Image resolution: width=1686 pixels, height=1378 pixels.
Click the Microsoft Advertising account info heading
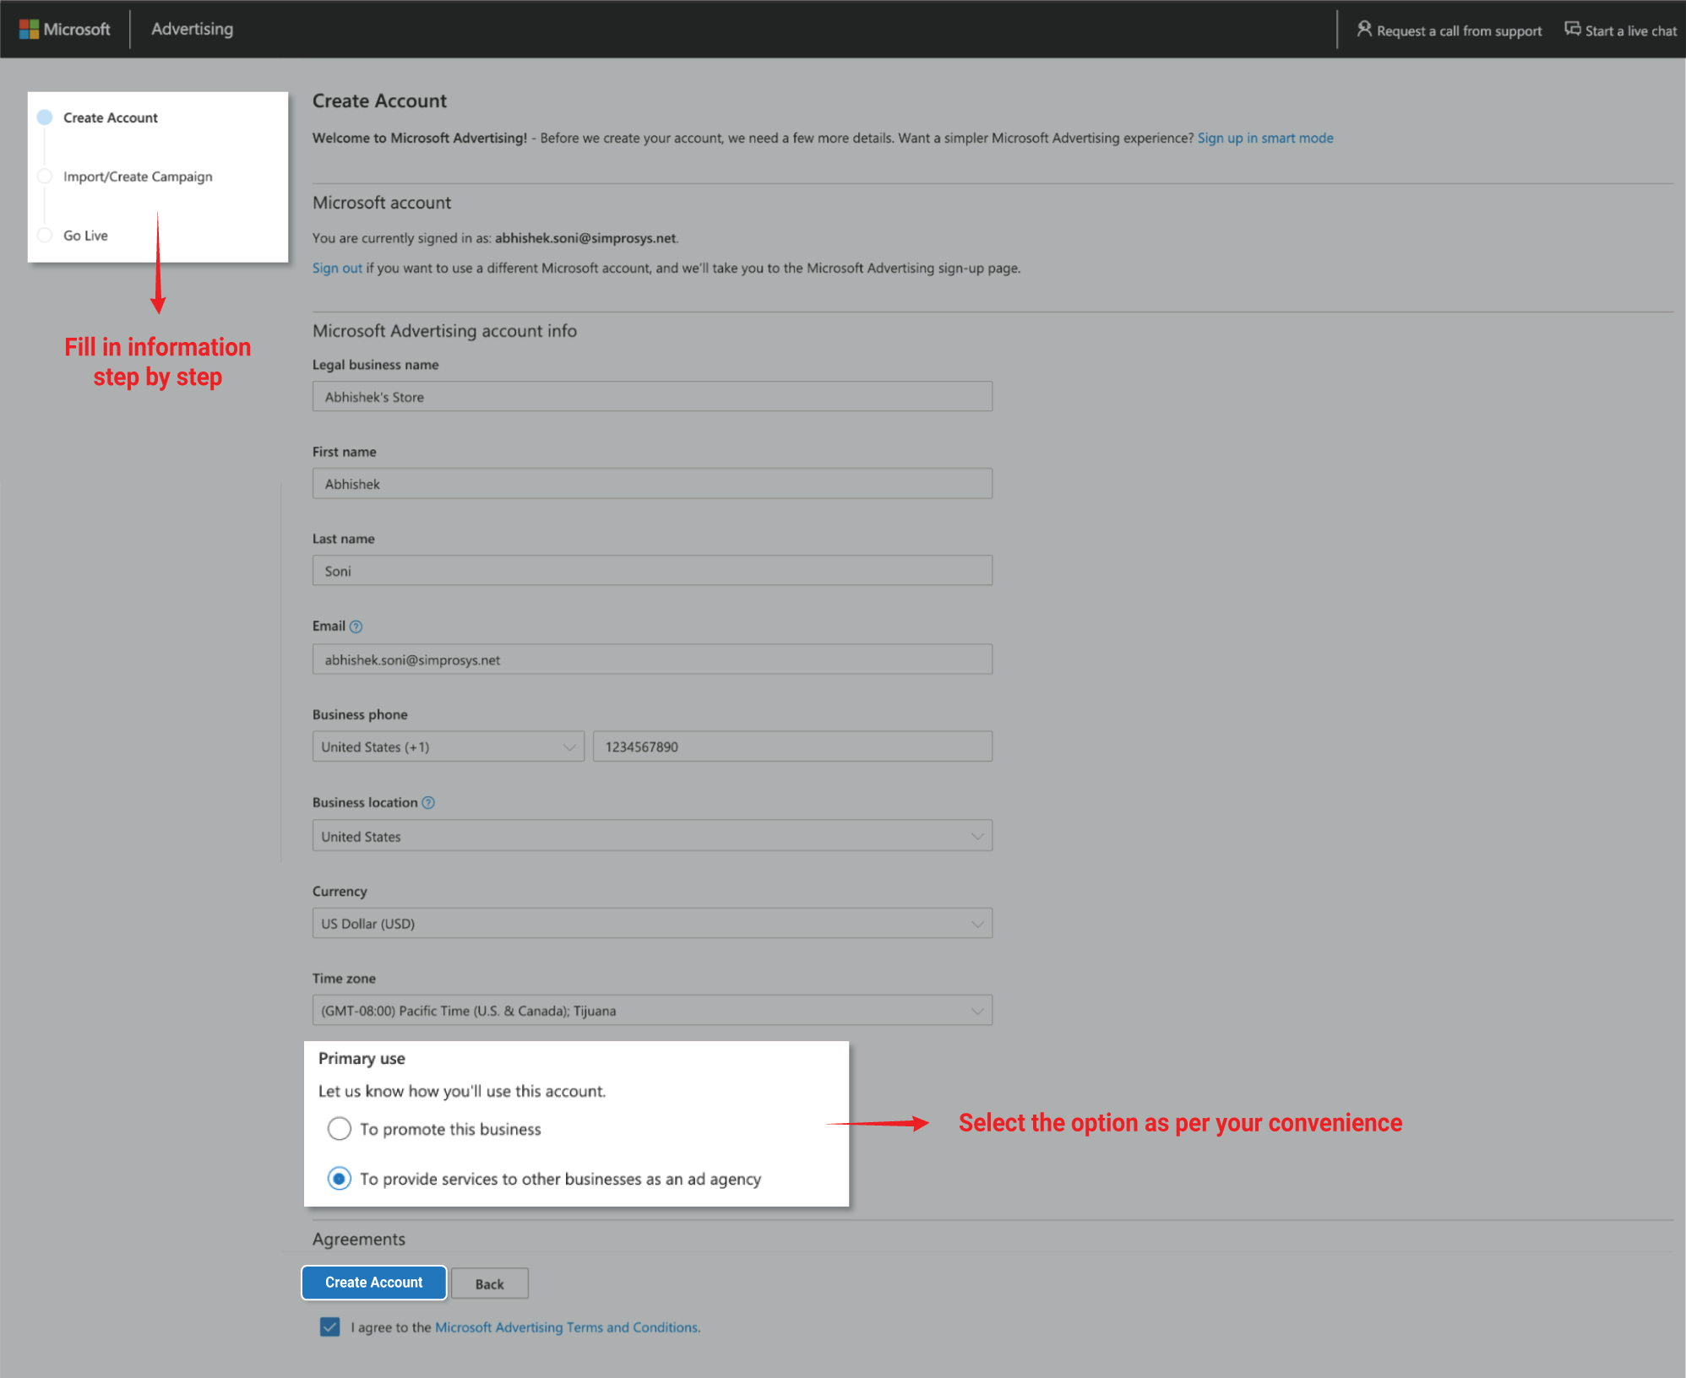click(x=444, y=331)
